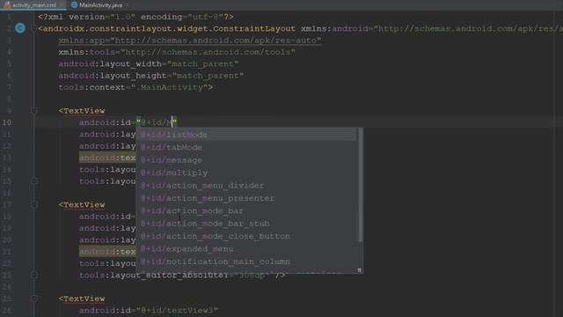Choose @+id/action_mode_close_button suggestion
The image size is (563, 317).
pos(246,236)
